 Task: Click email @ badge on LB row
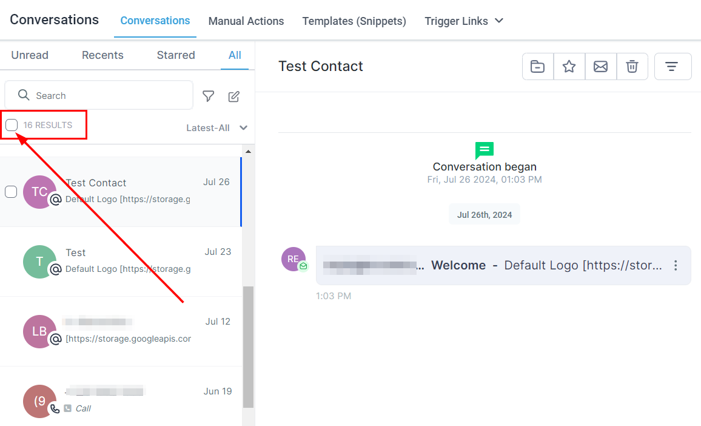(55, 339)
